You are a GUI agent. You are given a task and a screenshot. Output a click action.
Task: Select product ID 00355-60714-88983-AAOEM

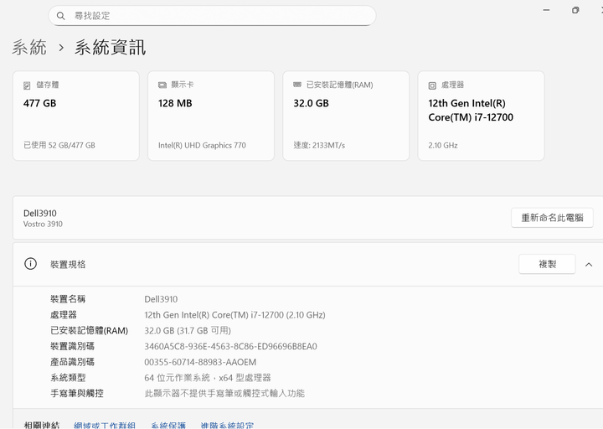(200, 363)
